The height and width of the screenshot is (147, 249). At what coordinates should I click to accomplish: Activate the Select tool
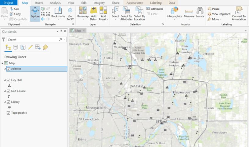(x=115, y=13)
